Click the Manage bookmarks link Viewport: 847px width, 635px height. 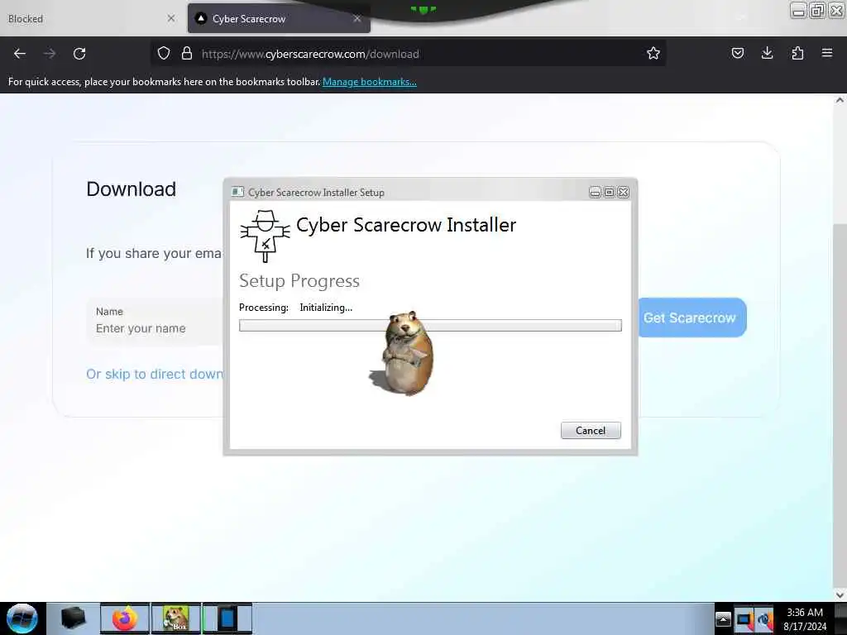tap(370, 82)
